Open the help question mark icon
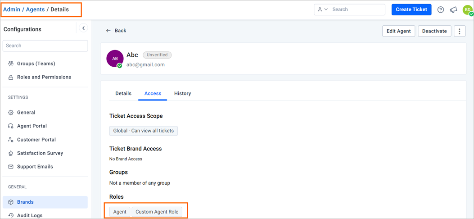474x219 pixels. pyautogui.click(x=441, y=9)
